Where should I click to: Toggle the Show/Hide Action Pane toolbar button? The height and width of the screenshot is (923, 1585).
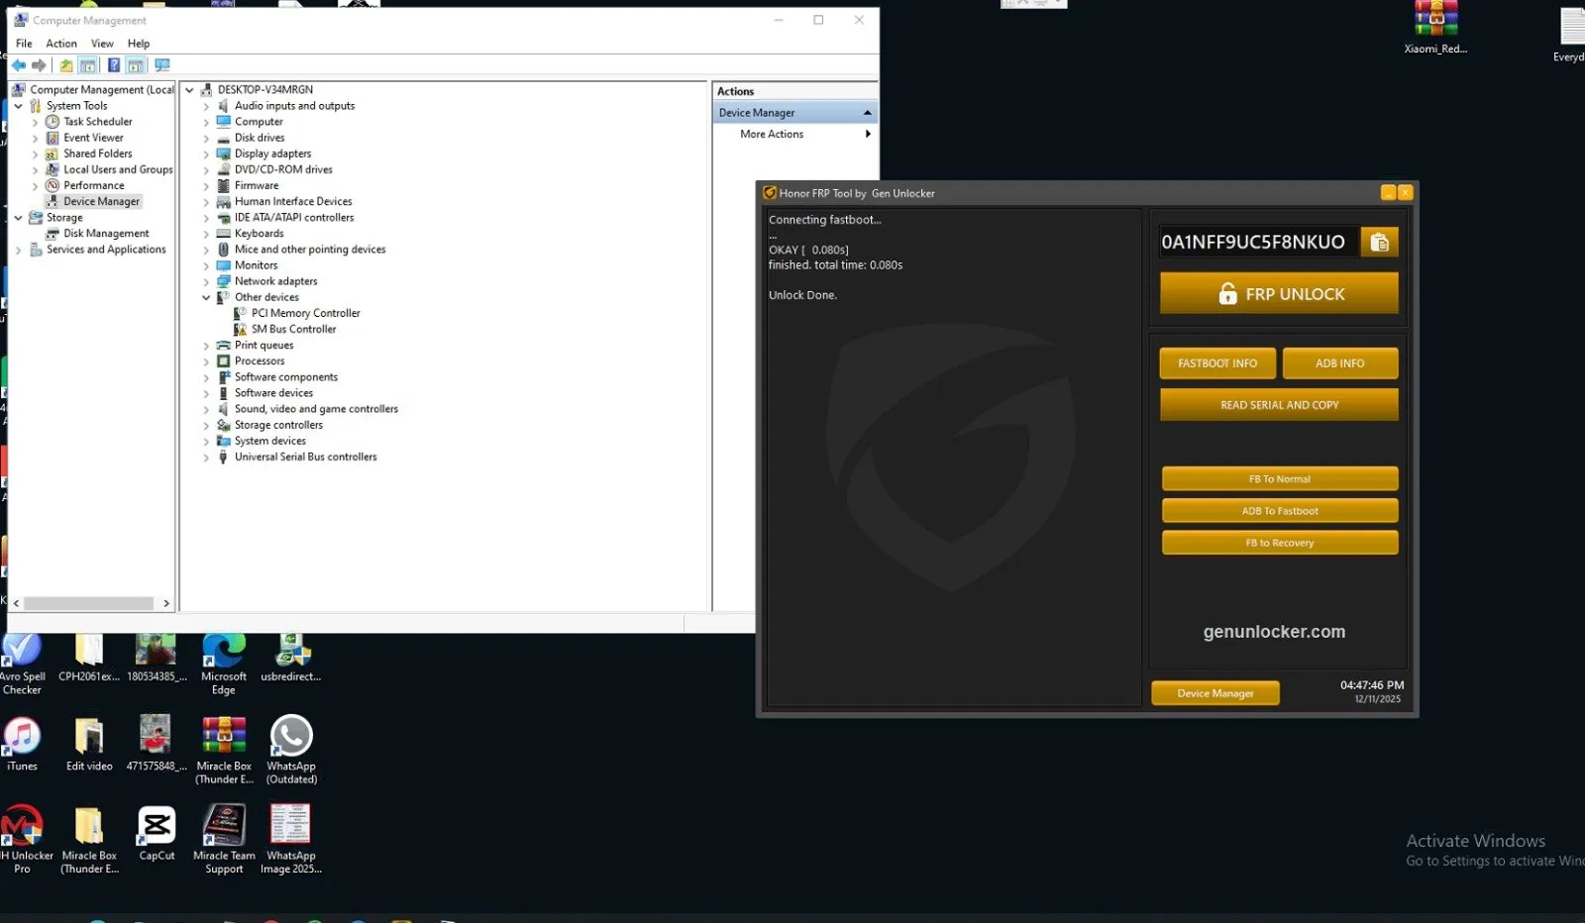pos(136,65)
